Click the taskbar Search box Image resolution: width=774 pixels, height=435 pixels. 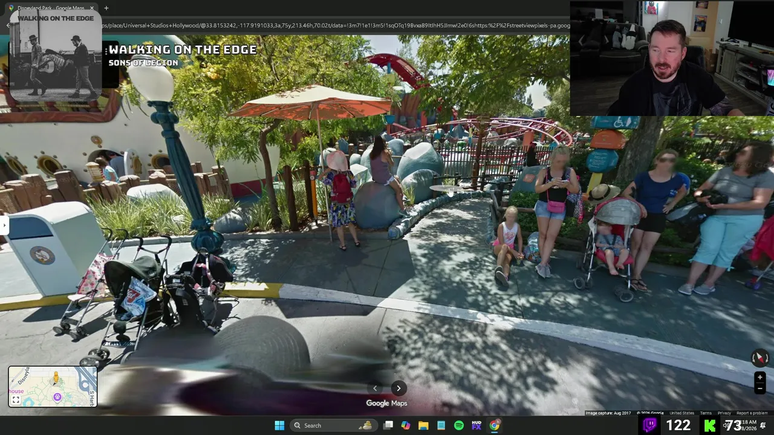pyautogui.click(x=333, y=425)
